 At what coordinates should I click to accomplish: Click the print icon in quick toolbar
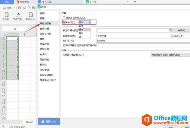tap(29, 8)
